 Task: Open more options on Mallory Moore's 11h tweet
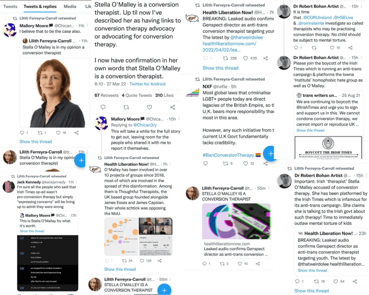click(x=88, y=26)
